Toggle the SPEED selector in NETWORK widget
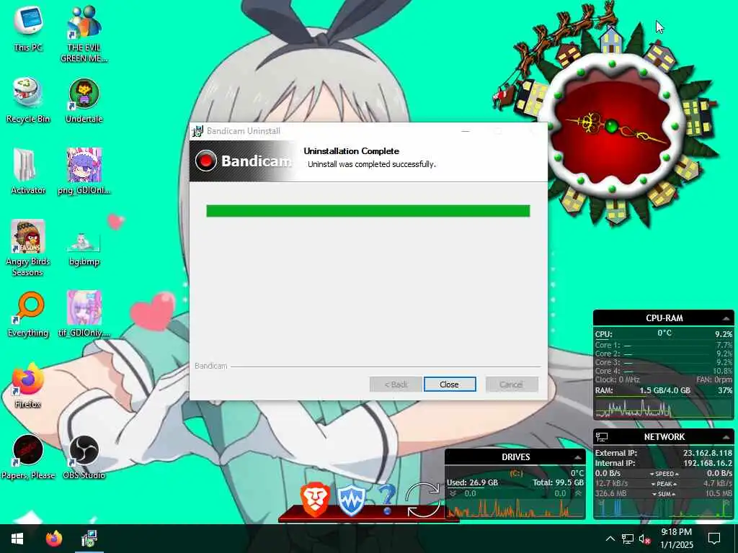The height and width of the screenshot is (553, 738). click(x=664, y=474)
